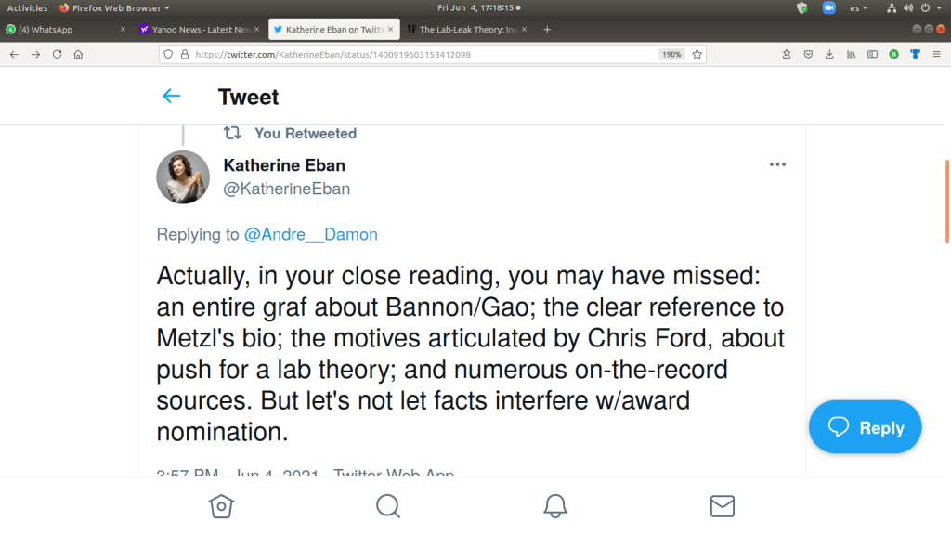Toggle the Firefox sidebar view
Image resolution: width=951 pixels, height=535 pixels.
[x=872, y=54]
